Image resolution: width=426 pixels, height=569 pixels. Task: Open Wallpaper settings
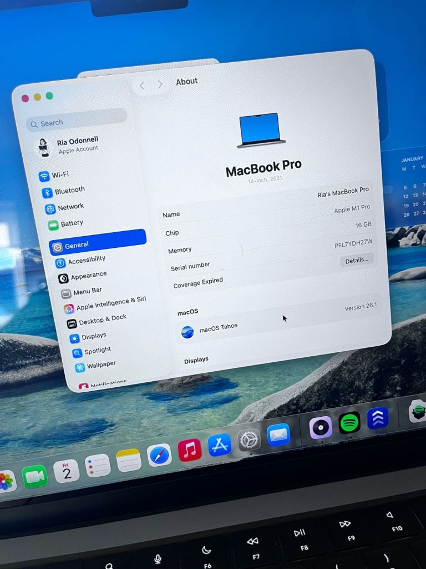[x=100, y=365]
